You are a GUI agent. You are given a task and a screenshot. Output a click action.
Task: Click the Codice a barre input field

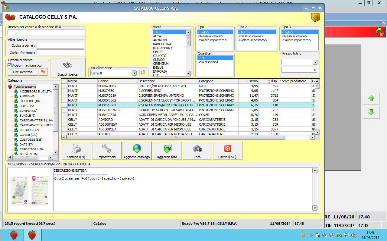pyautogui.click(x=60, y=45)
